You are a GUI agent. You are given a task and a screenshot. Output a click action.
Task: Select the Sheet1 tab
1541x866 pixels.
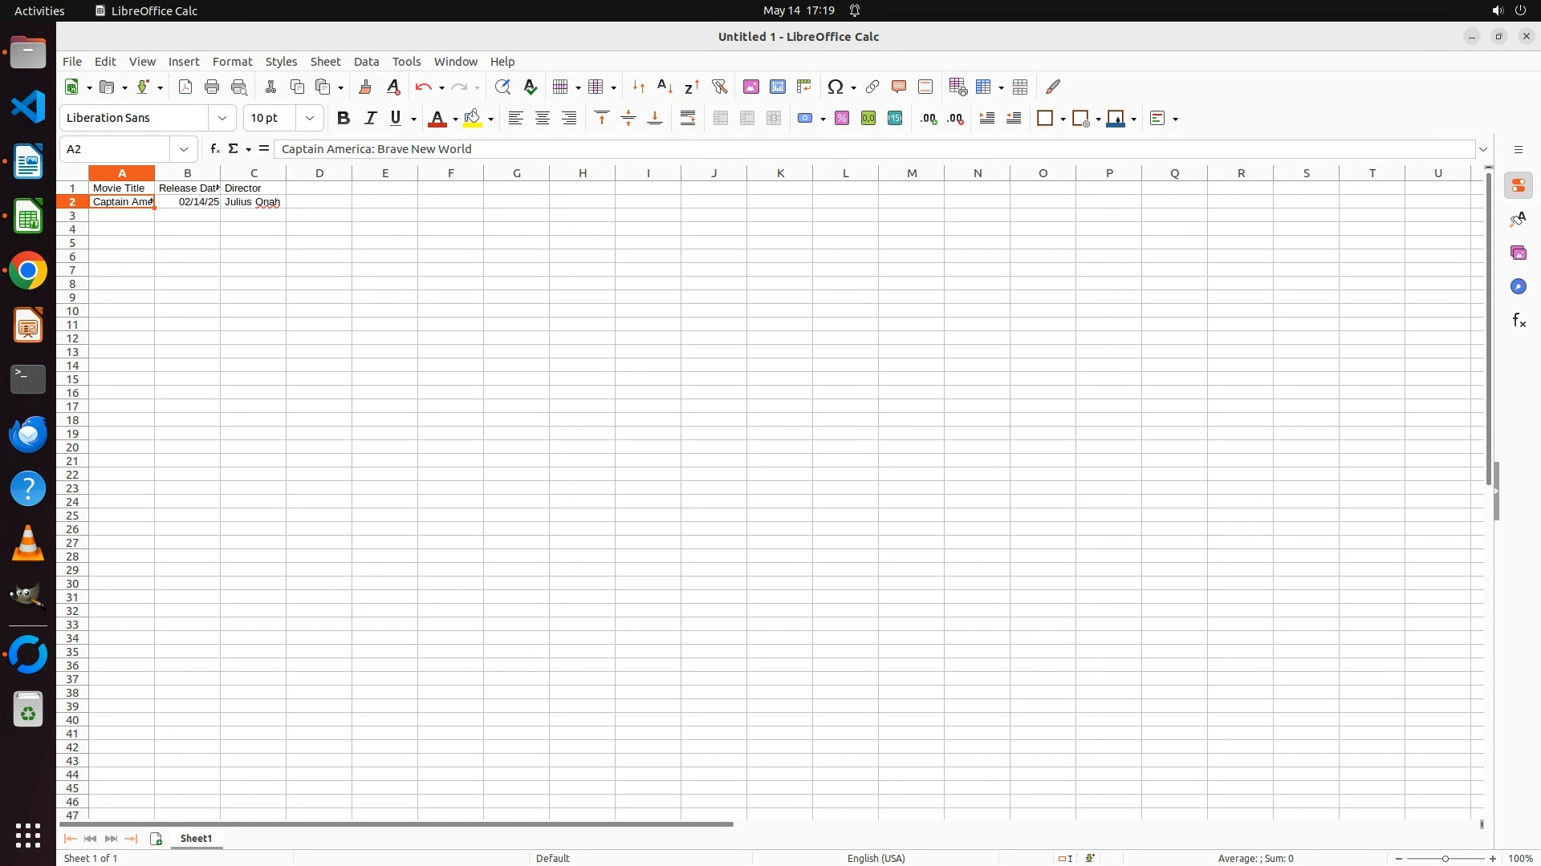coord(197,839)
